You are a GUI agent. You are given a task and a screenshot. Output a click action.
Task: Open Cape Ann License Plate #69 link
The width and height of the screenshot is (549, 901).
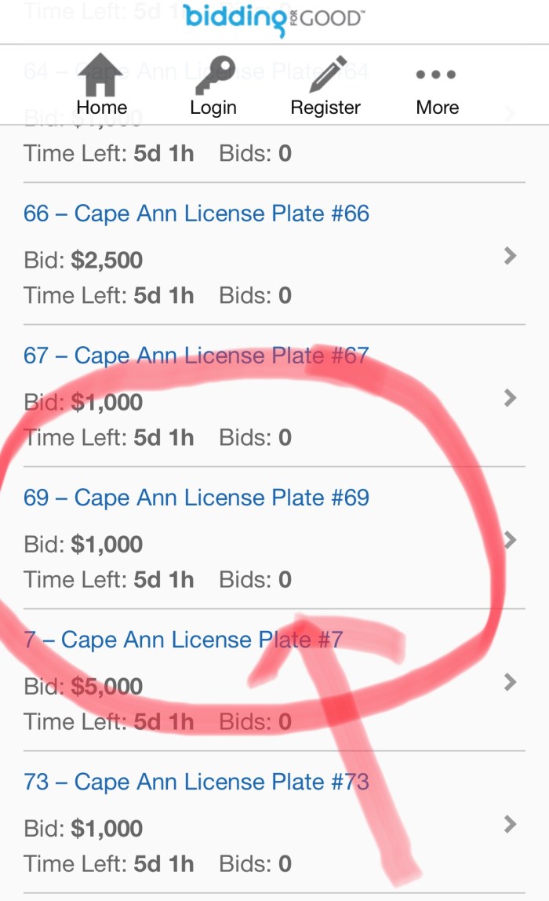click(x=196, y=498)
